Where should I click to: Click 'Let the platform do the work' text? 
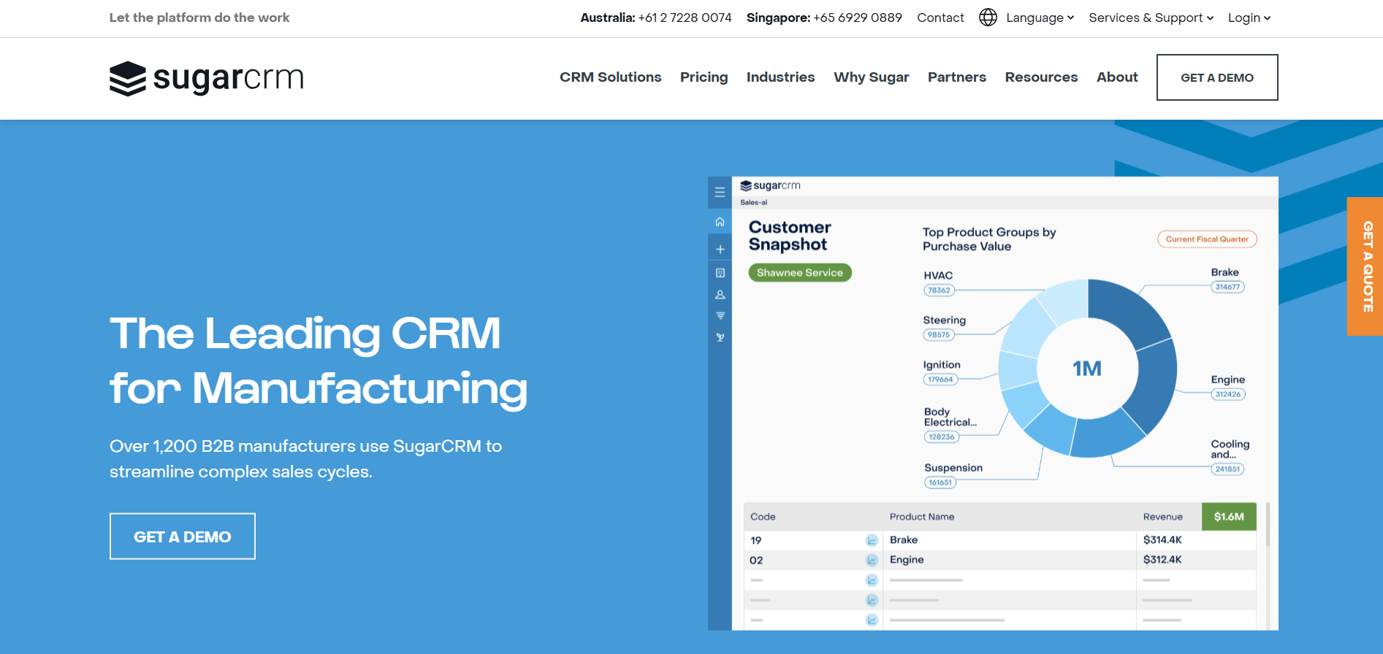[199, 18]
